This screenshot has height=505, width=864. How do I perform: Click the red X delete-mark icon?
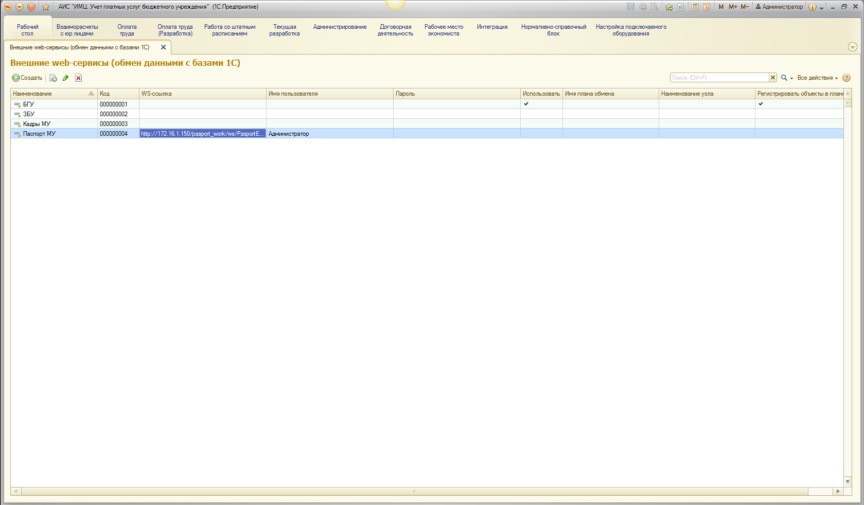(x=78, y=78)
